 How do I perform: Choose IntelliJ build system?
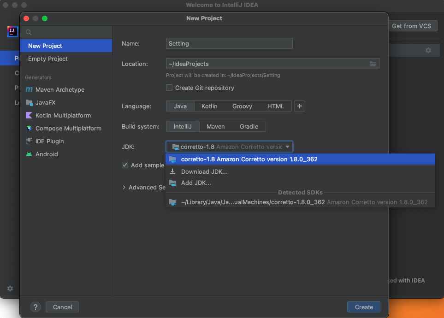tap(183, 127)
